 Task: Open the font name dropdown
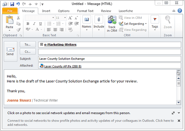(x=53, y=18)
